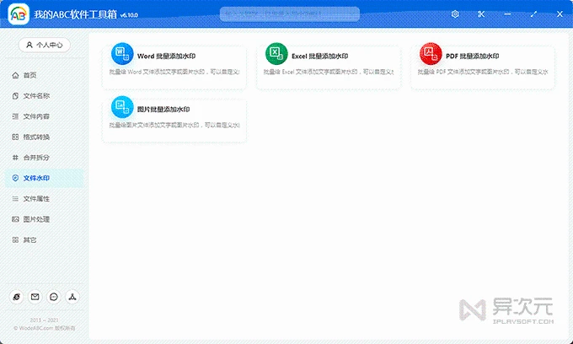
Task: Click the search box in title bar
Action: (x=289, y=14)
